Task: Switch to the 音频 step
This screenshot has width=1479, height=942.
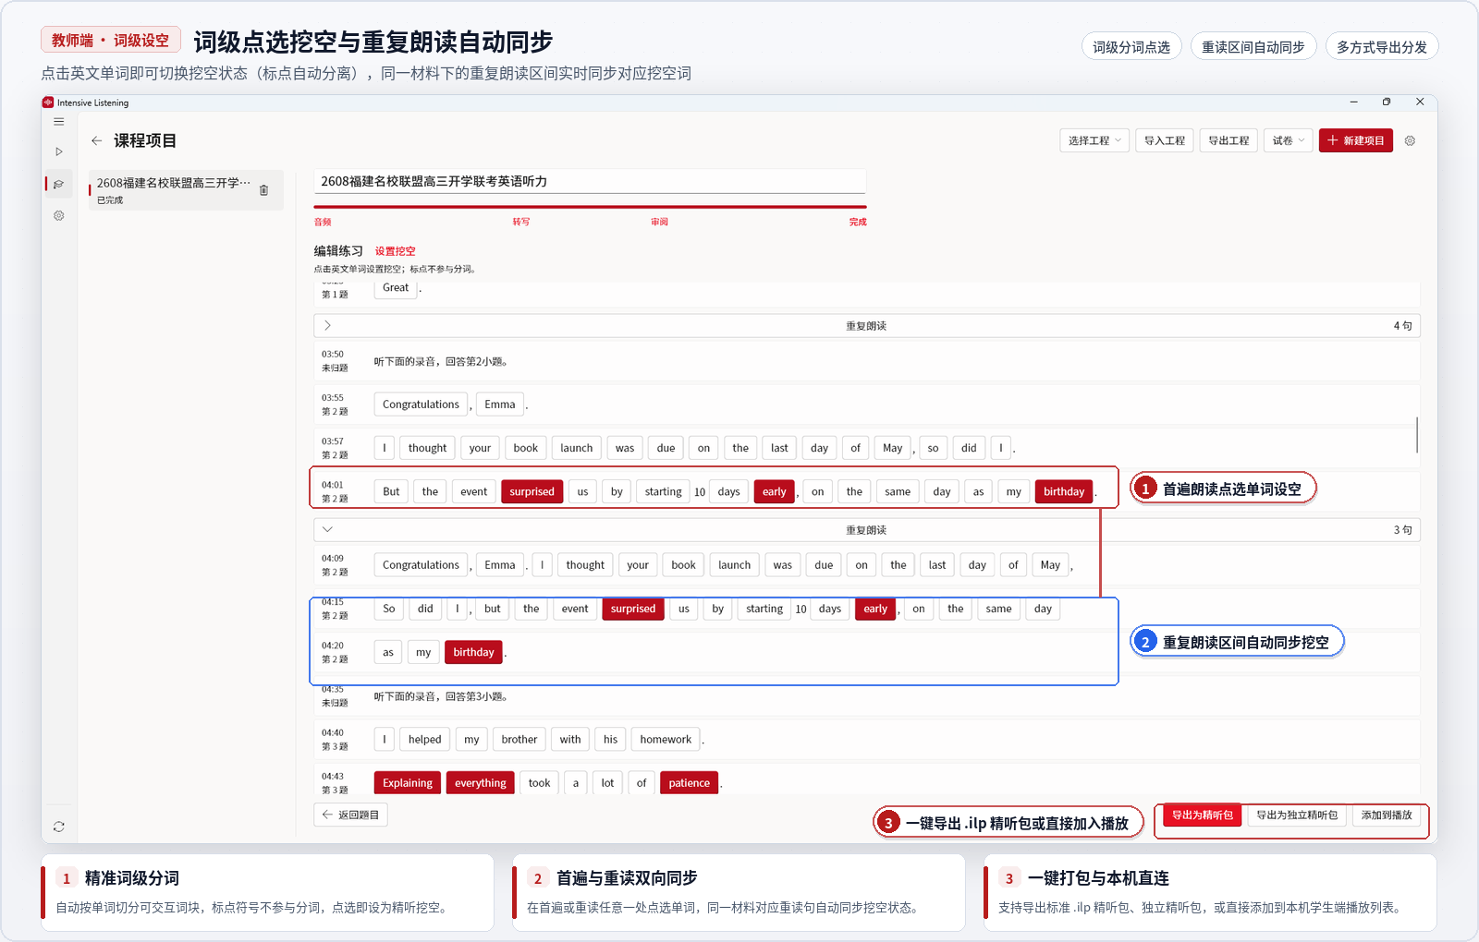Action: [323, 222]
